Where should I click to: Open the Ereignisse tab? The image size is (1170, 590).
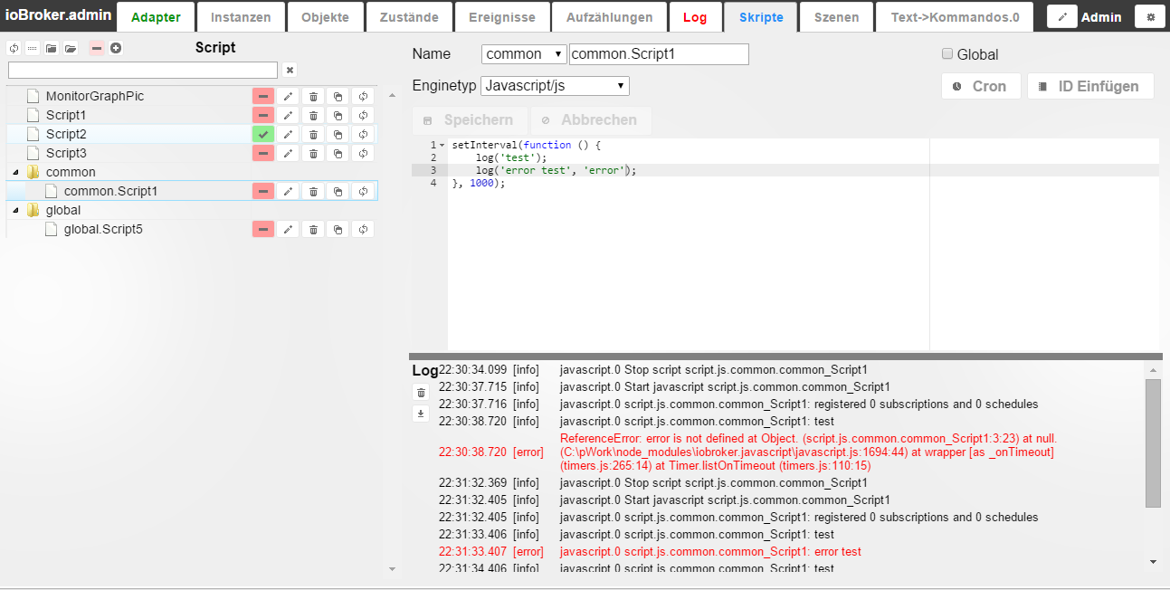[501, 17]
